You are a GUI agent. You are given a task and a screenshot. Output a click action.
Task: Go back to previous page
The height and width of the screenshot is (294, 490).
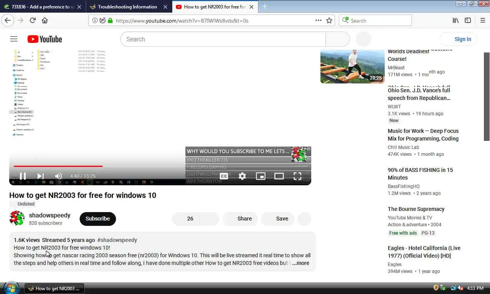click(8, 21)
